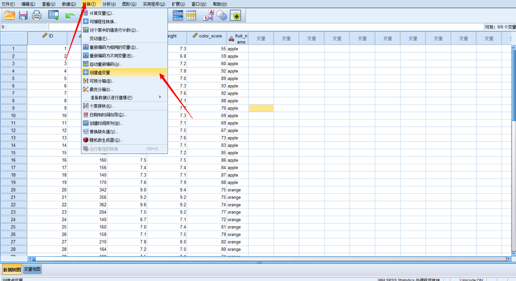Viewport: 516px width, 281px height.
Task: Open a data file using the folder icon
Action: pyautogui.click(x=9, y=15)
